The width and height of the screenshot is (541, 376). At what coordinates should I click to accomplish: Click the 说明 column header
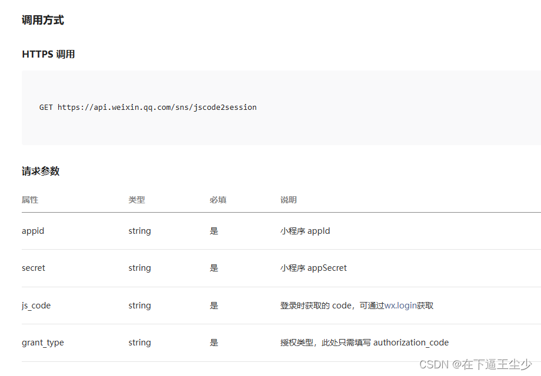[x=288, y=200]
